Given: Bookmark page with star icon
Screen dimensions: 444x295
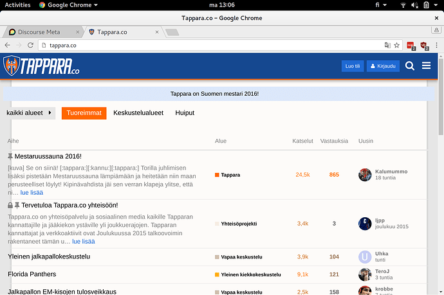Looking at the screenshot, I should (397, 45).
